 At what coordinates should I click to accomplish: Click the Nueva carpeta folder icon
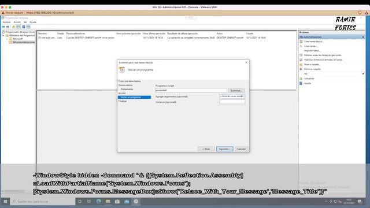(301, 64)
